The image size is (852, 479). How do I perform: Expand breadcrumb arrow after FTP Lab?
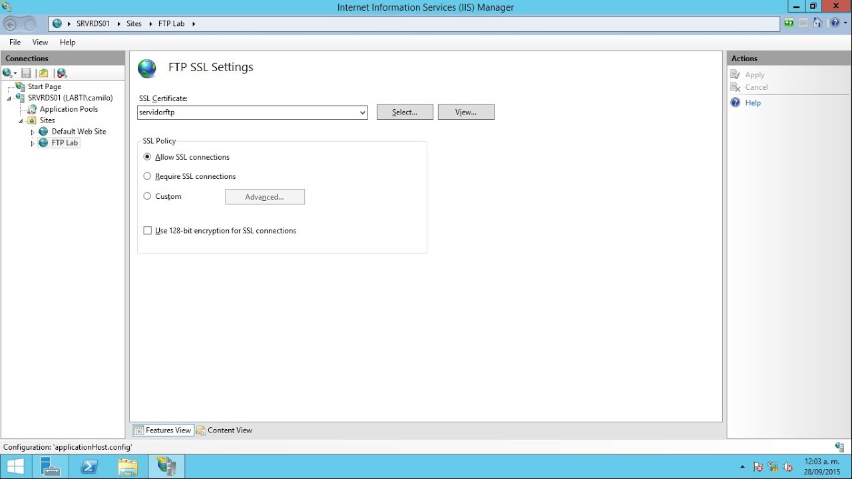(x=194, y=24)
